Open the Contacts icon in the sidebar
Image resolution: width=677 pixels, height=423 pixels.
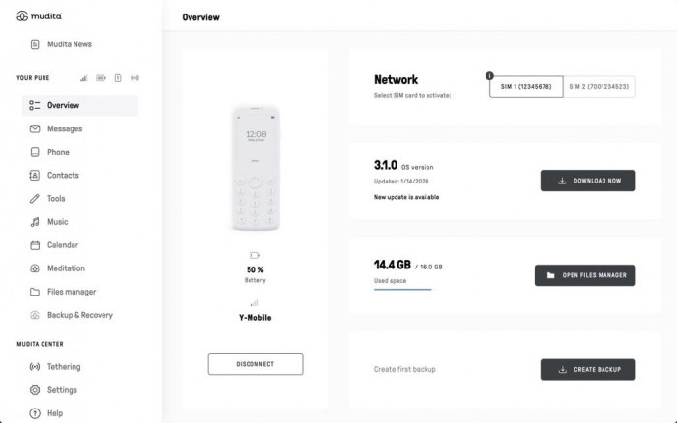pyautogui.click(x=35, y=176)
